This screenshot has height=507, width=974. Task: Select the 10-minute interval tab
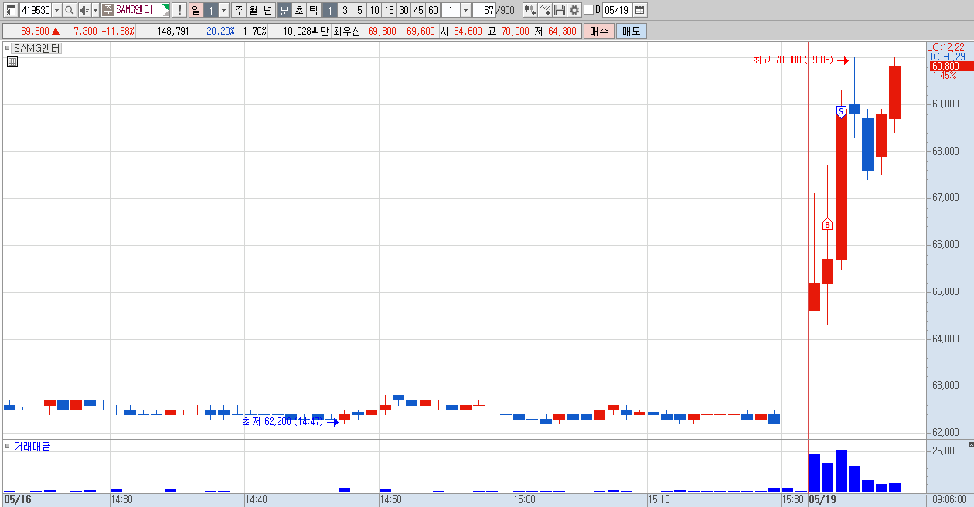(x=374, y=10)
